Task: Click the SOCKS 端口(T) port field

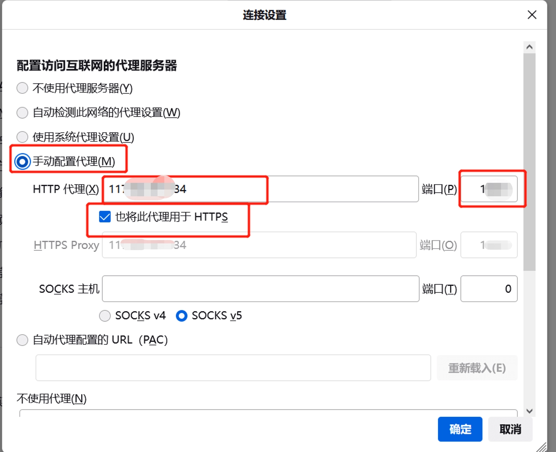Action: click(489, 289)
